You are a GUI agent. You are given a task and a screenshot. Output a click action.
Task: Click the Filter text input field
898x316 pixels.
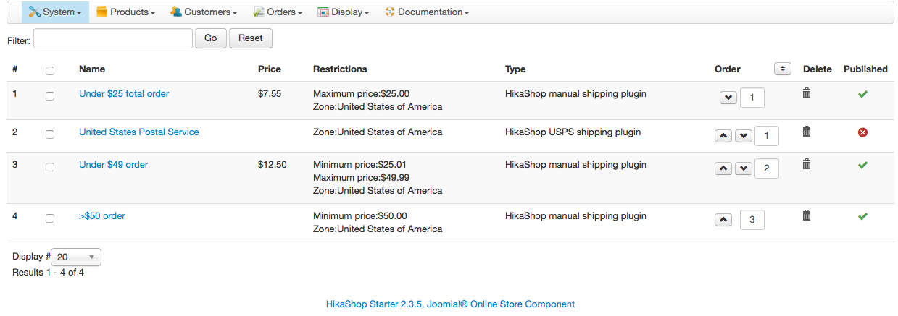[x=112, y=38]
